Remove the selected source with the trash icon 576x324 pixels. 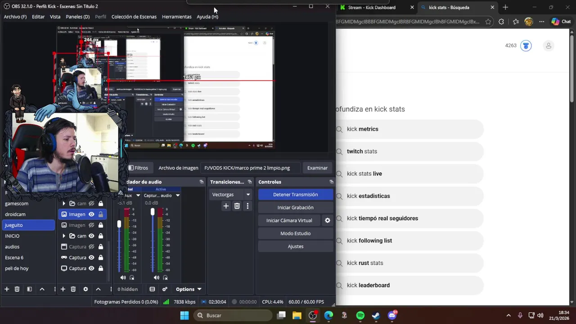(x=73, y=289)
